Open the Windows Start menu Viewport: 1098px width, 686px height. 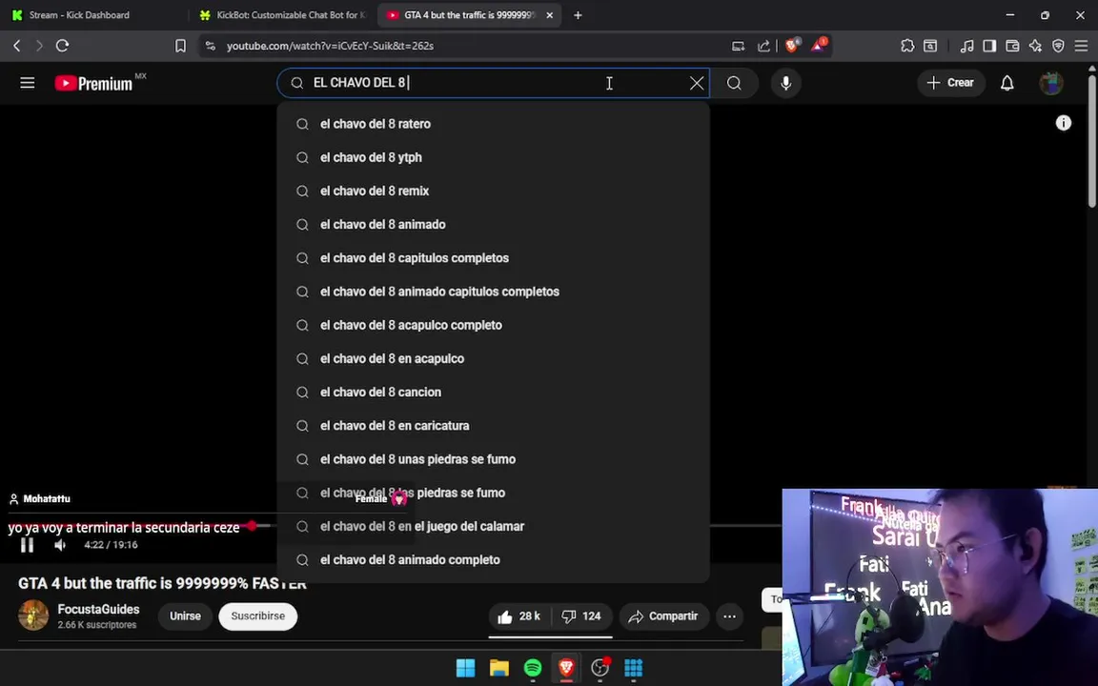click(465, 668)
